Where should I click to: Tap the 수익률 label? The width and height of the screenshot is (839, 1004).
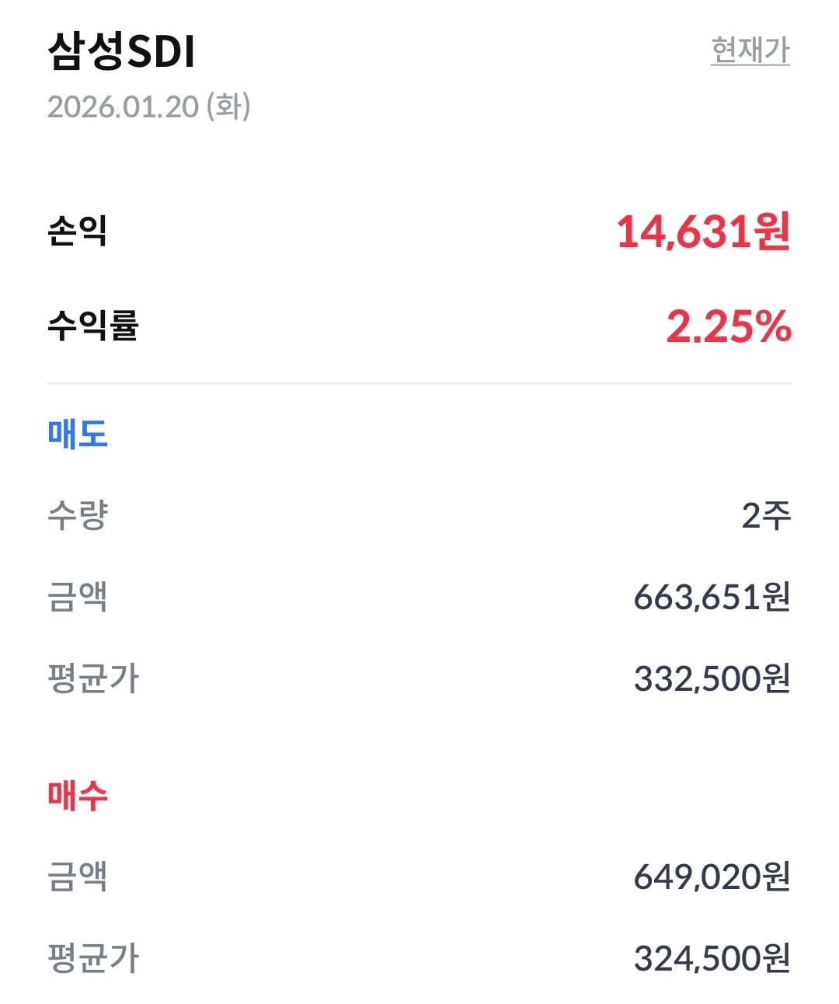[x=92, y=326]
